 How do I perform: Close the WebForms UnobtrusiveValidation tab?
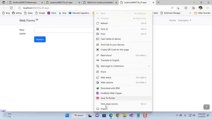(116, 3)
